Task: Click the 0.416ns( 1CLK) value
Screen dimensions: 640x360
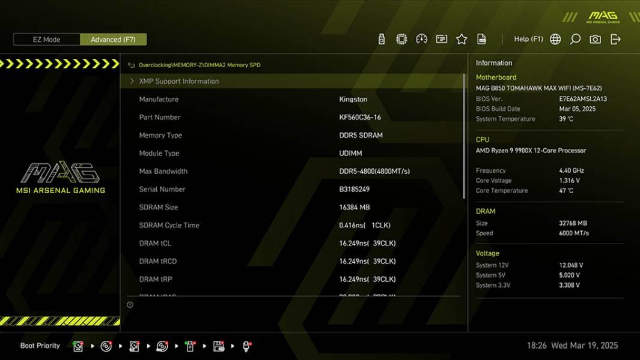Action: tap(365, 225)
